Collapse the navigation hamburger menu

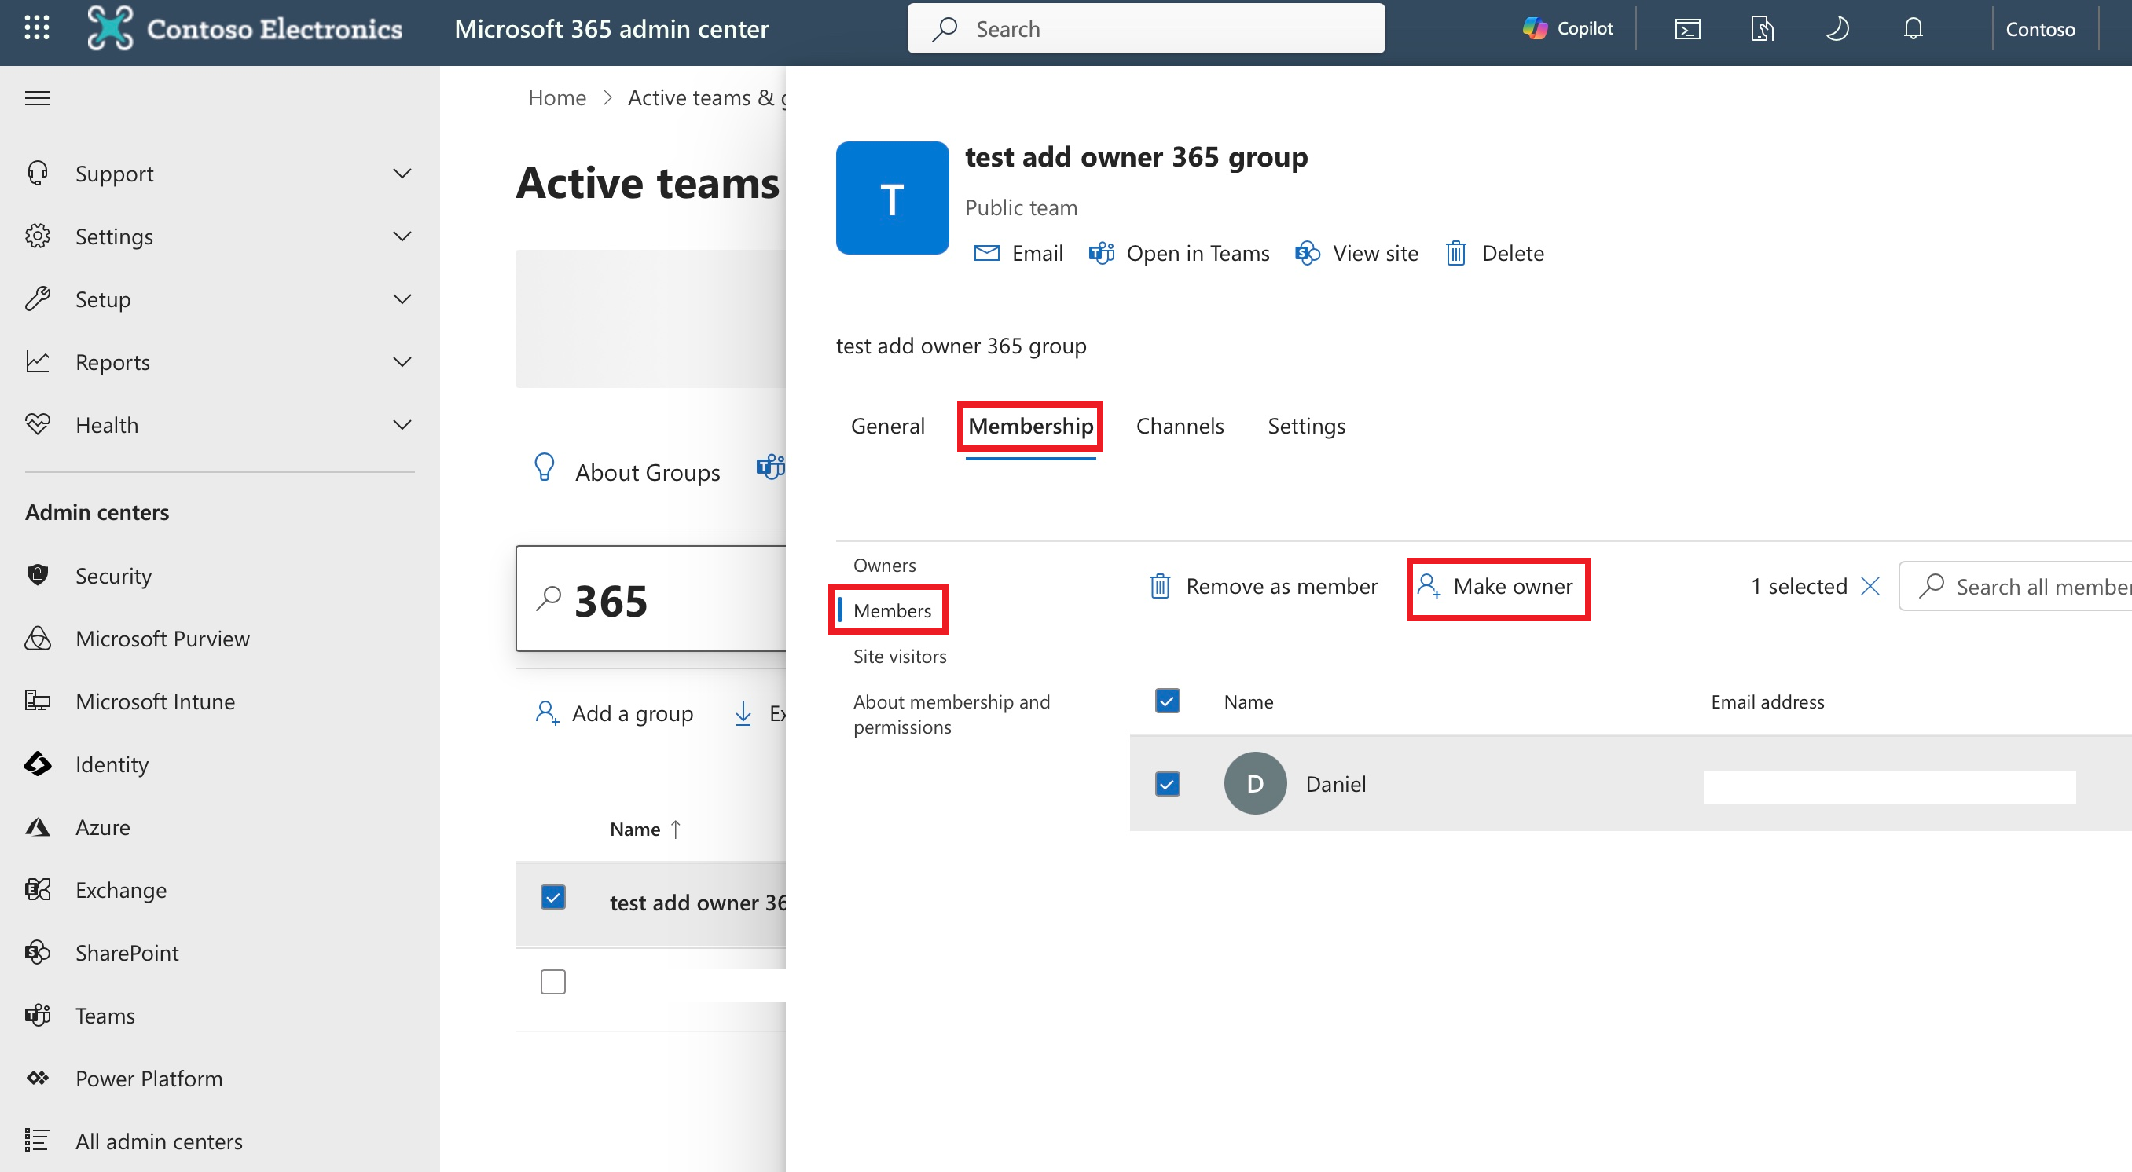(x=37, y=98)
